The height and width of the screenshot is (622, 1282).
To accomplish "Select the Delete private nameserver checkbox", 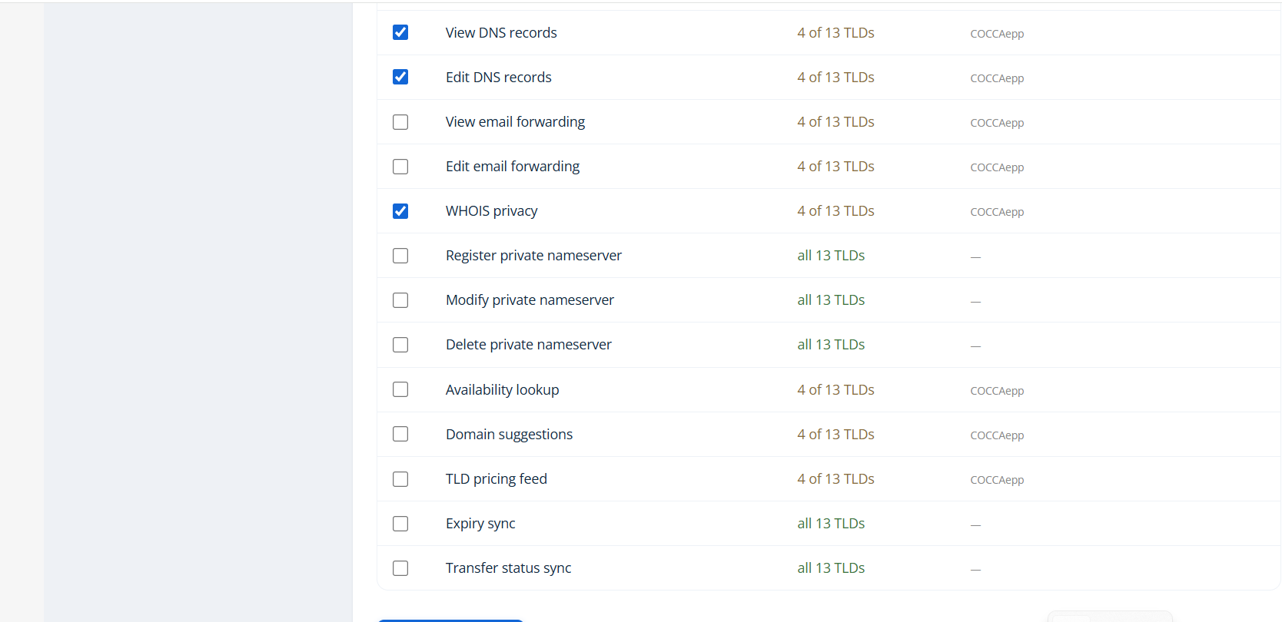I will [x=400, y=345].
